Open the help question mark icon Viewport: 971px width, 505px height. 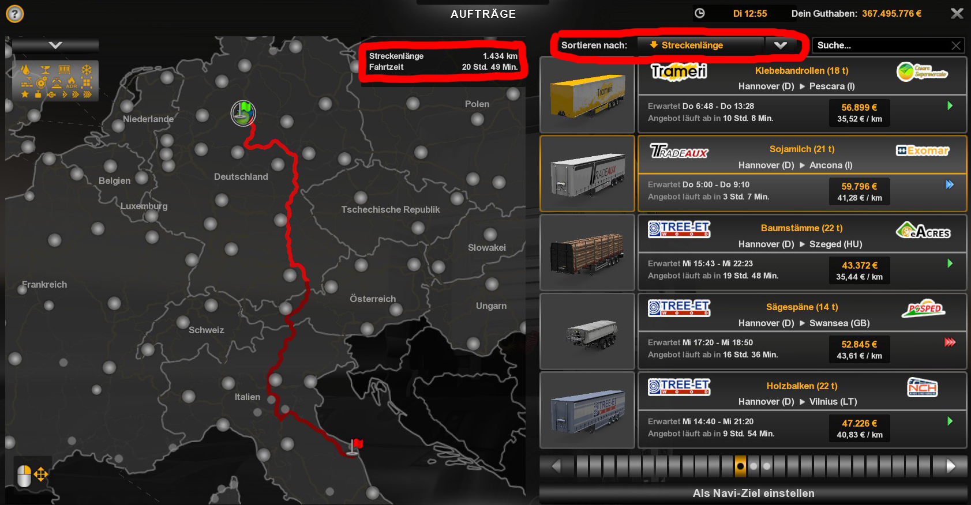[15, 13]
